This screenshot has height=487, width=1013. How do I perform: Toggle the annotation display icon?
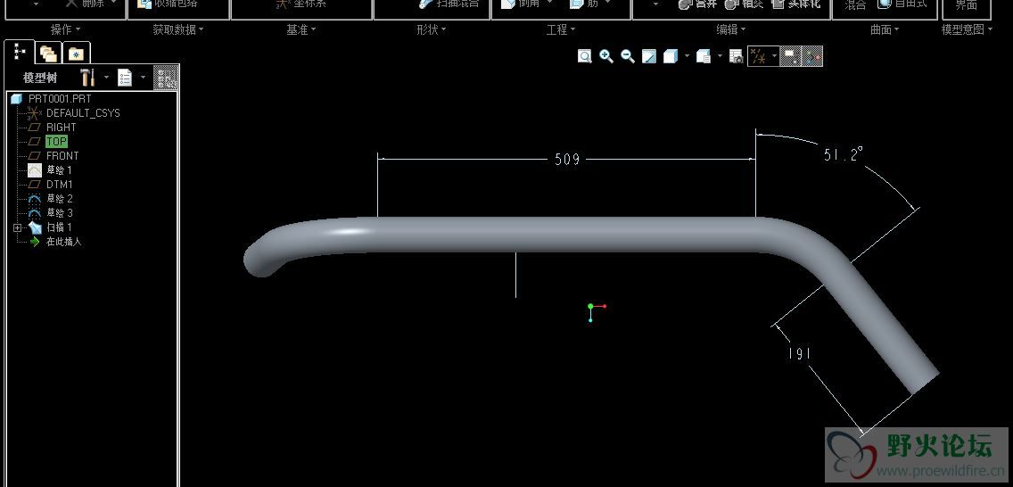(790, 57)
